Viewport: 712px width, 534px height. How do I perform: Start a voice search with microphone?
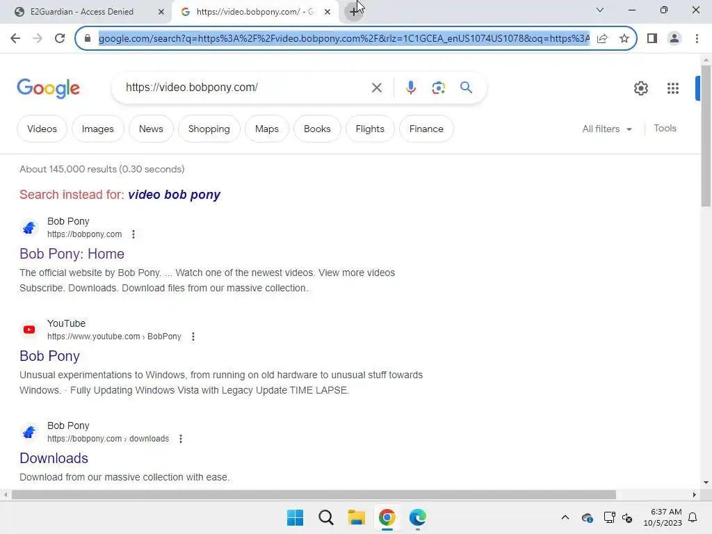tap(410, 88)
